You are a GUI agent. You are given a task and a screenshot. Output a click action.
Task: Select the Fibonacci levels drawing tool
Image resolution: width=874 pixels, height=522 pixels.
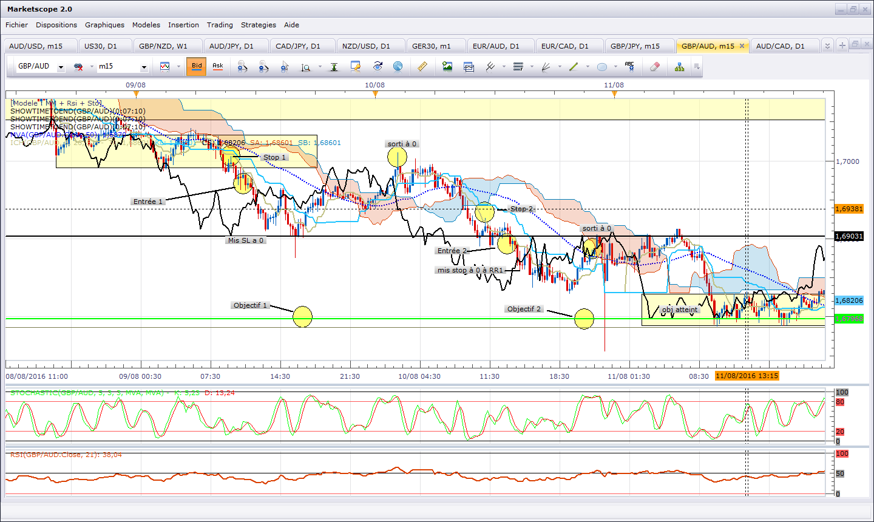click(x=518, y=66)
